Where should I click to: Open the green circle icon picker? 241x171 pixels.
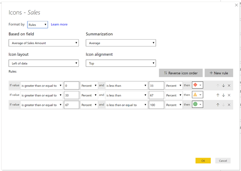[197, 104]
